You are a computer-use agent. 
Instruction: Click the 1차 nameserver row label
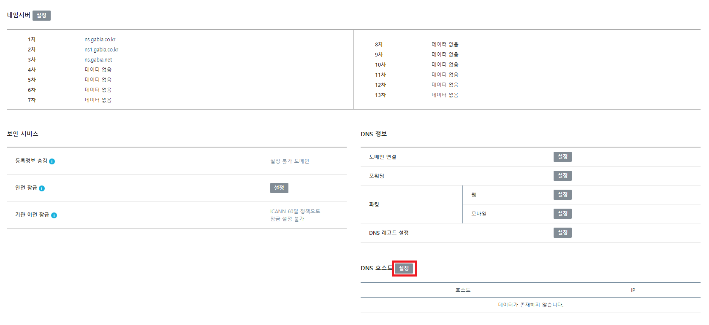coord(32,40)
